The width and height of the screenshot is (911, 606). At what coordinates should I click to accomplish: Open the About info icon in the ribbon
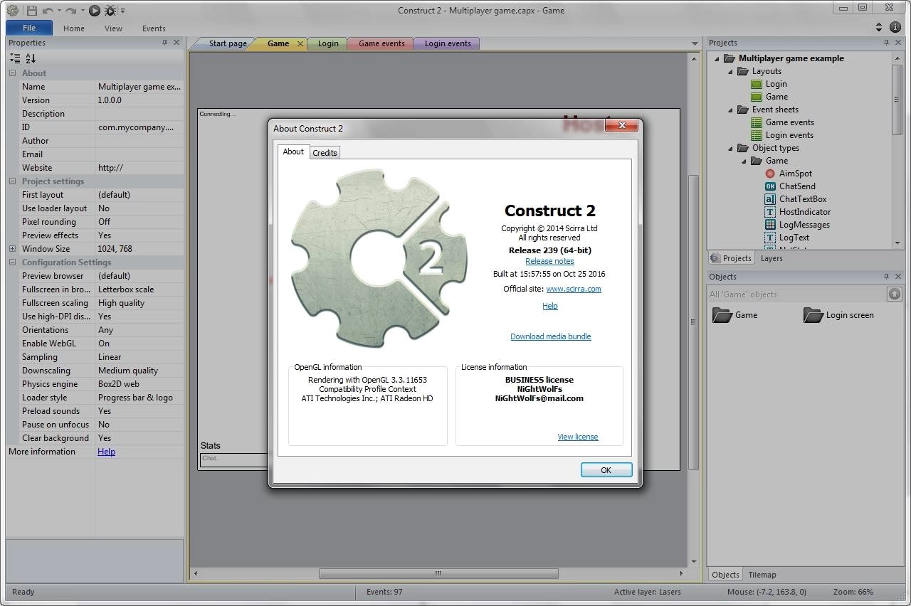(895, 27)
